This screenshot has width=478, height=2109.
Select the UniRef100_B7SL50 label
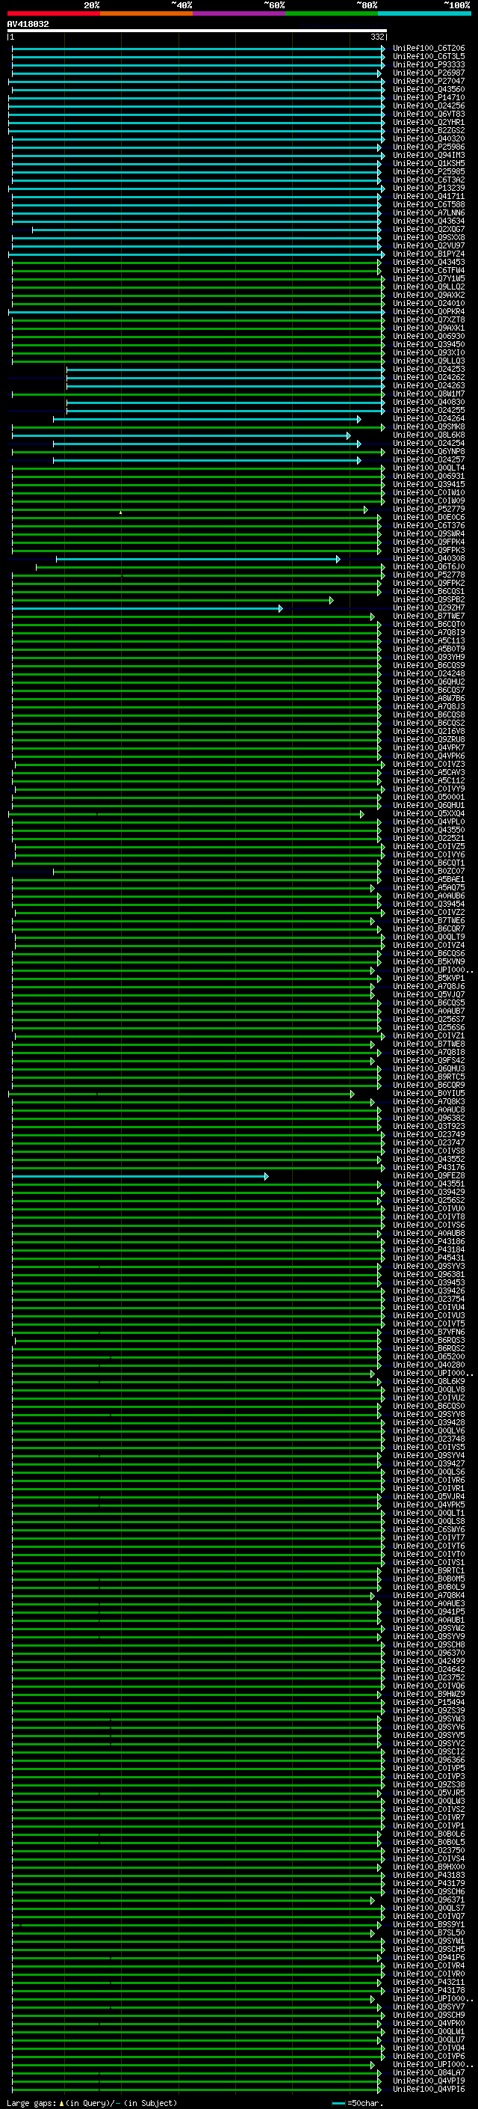click(429, 1934)
